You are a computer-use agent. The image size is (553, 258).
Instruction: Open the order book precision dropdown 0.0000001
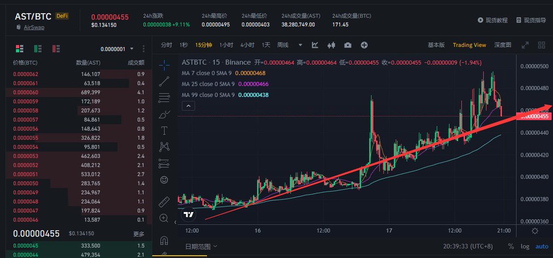point(117,49)
